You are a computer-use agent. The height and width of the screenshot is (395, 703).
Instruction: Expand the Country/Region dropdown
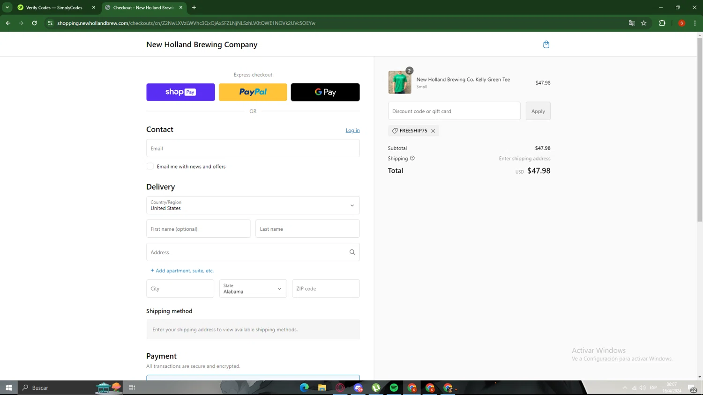click(253, 205)
